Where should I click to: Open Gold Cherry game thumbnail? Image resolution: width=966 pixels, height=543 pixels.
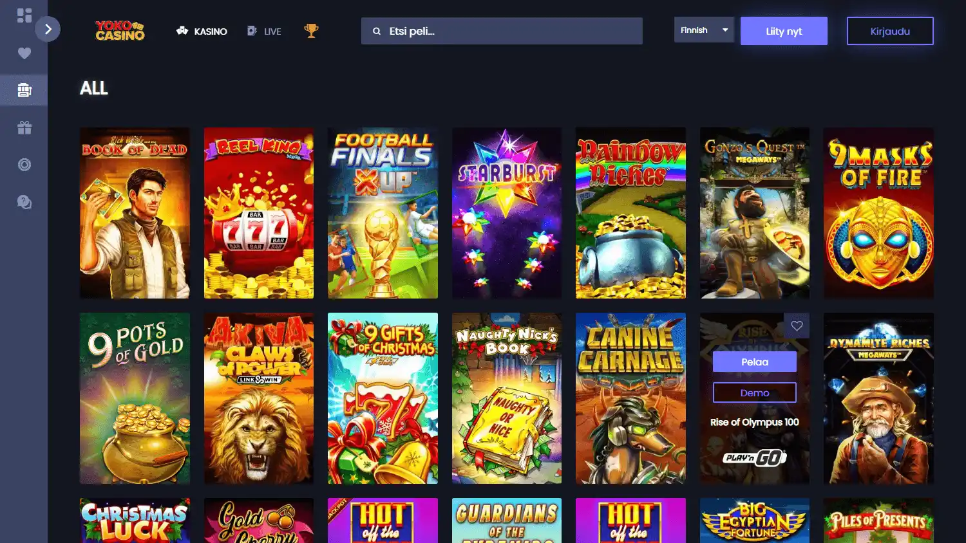[259, 520]
